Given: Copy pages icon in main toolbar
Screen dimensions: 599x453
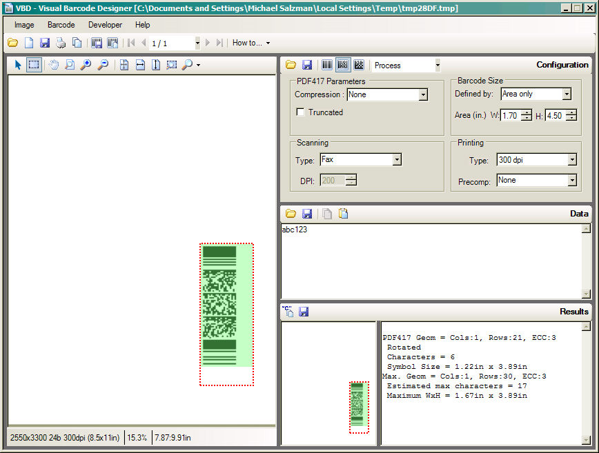Looking at the screenshot, I should click(x=77, y=43).
